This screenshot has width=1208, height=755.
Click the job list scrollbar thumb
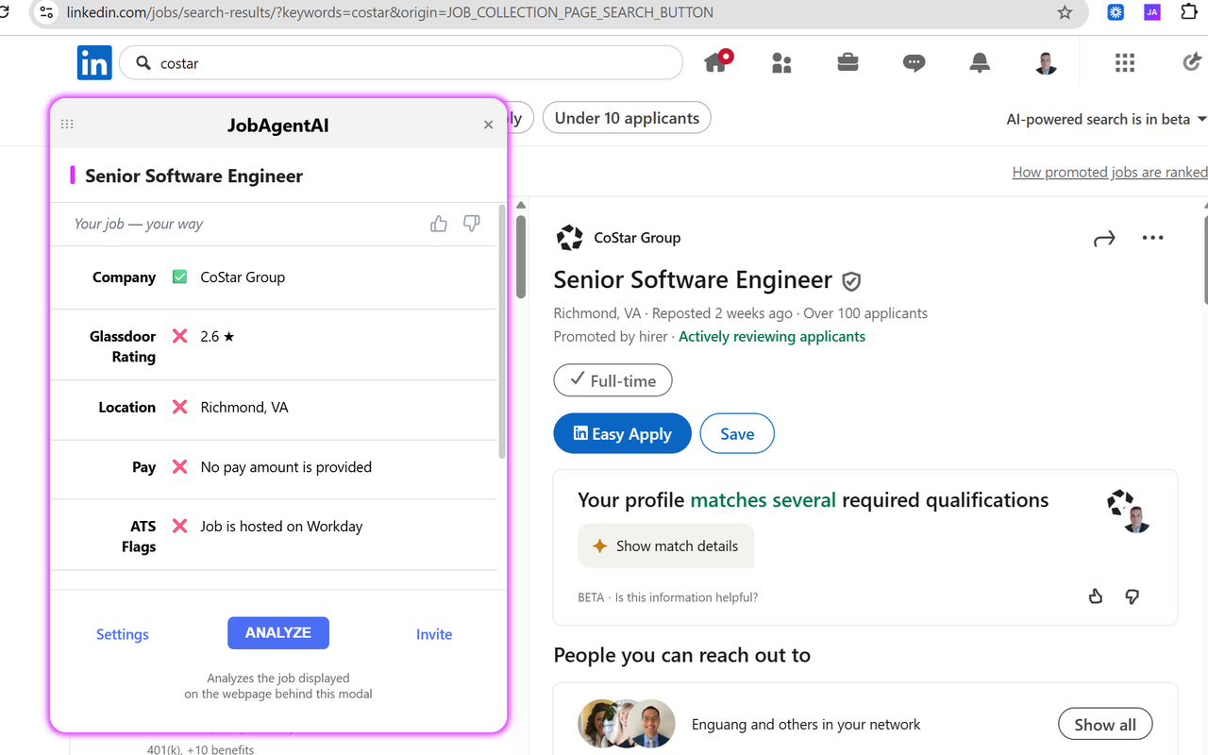click(521, 257)
